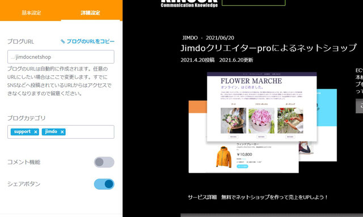Click the support tag label
Screen dimensions: 363x217
(x=22, y=131)
